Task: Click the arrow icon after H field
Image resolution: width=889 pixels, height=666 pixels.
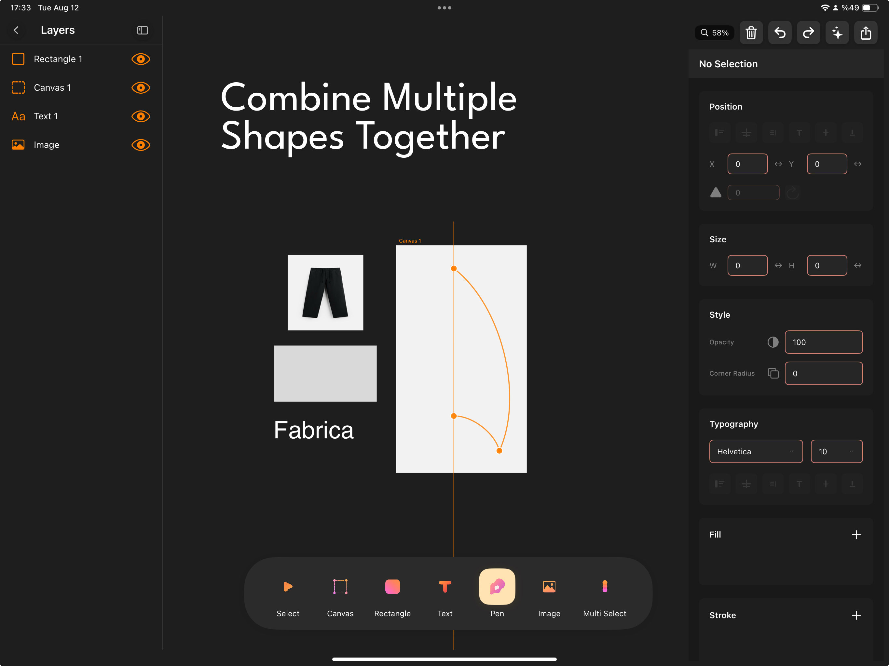Action: (x=858, y=265)
